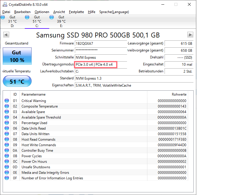Click the 51 °C temperature indicator

pos(17,81)
